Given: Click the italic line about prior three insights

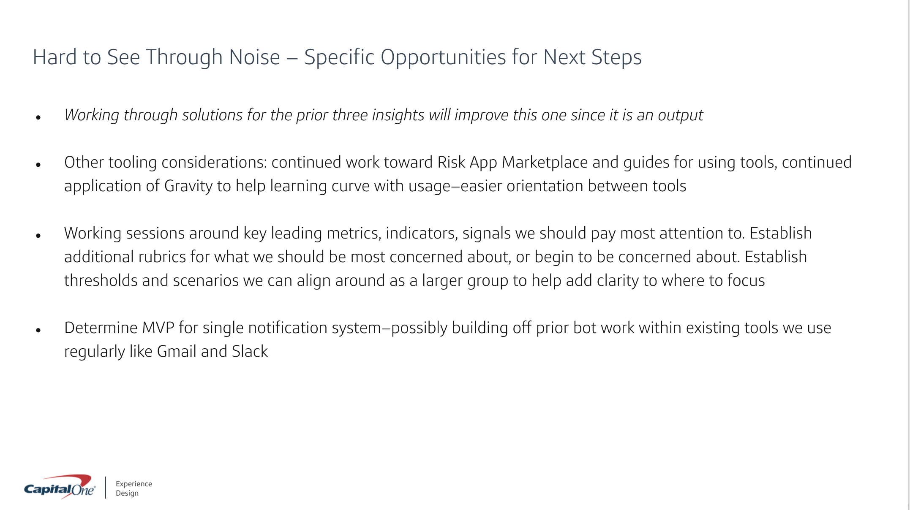Looking at the screenshot, I should tap(383, 115).
